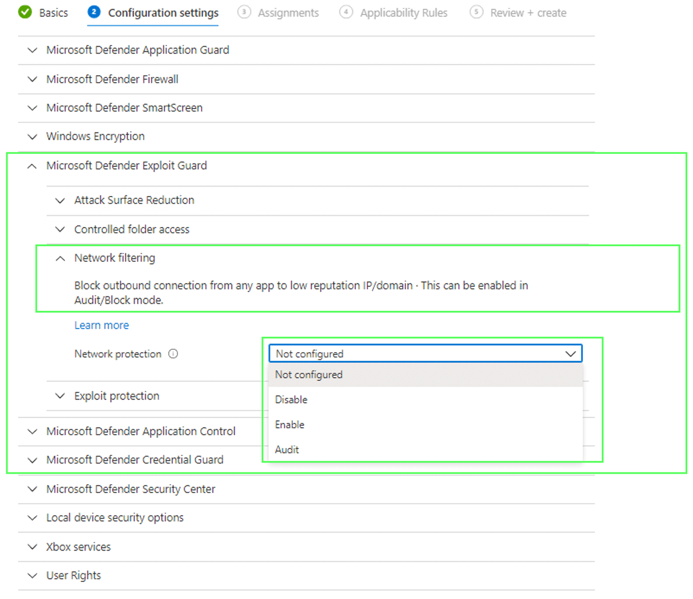Expand Xbox services settings
This screenshot has height=599, width=693.
coord(79,547)
